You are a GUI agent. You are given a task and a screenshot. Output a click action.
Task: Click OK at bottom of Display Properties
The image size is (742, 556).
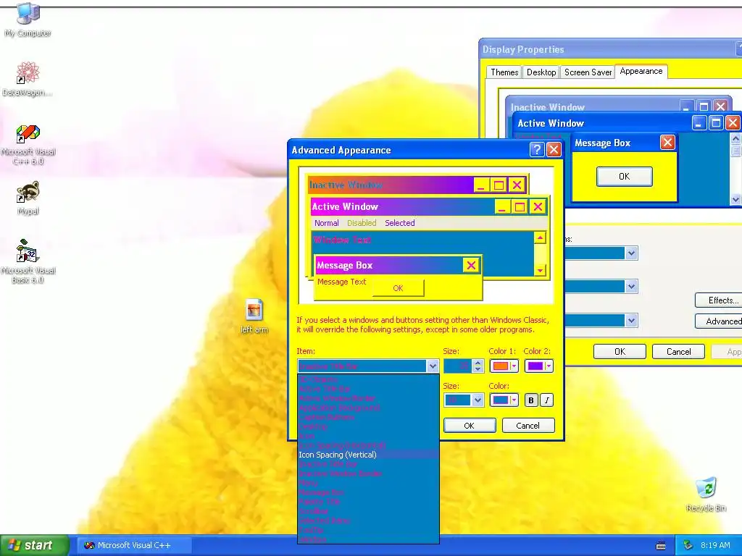(x=620, y=352)
